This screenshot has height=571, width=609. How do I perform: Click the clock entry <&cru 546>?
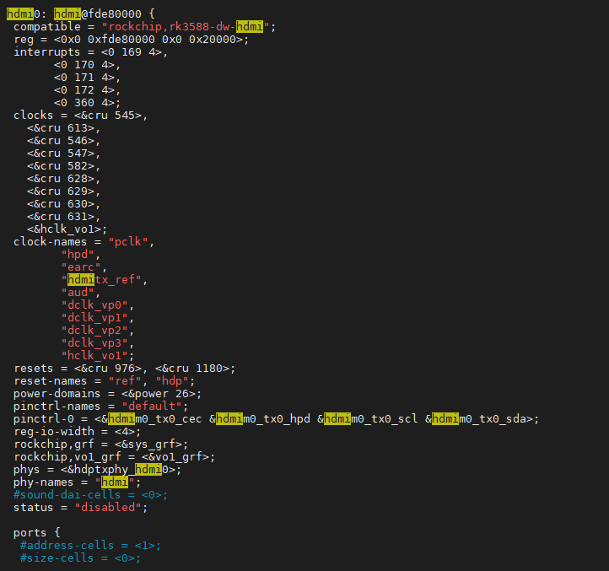[x=61, y=141]
